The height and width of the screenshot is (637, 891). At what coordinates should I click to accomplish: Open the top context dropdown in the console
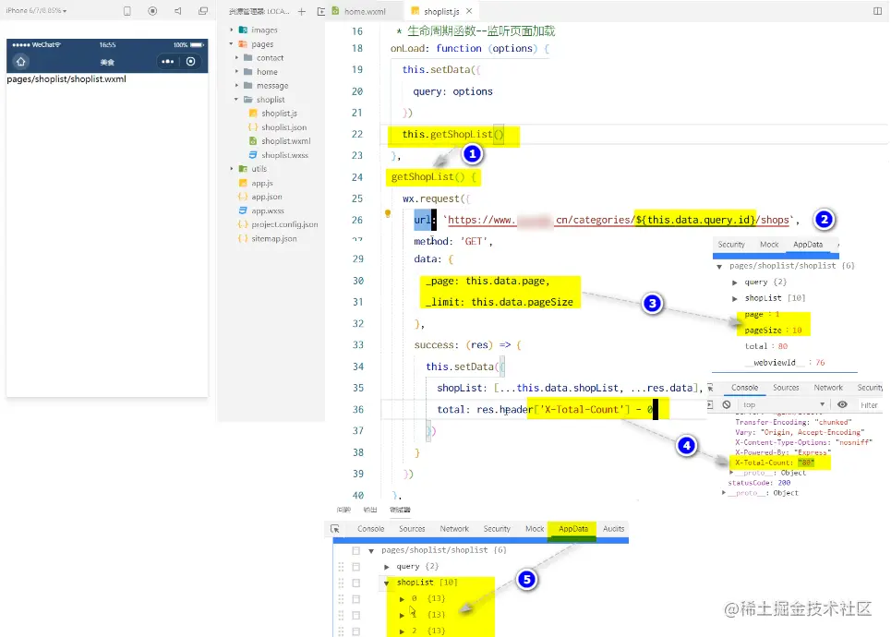(784, 404)
